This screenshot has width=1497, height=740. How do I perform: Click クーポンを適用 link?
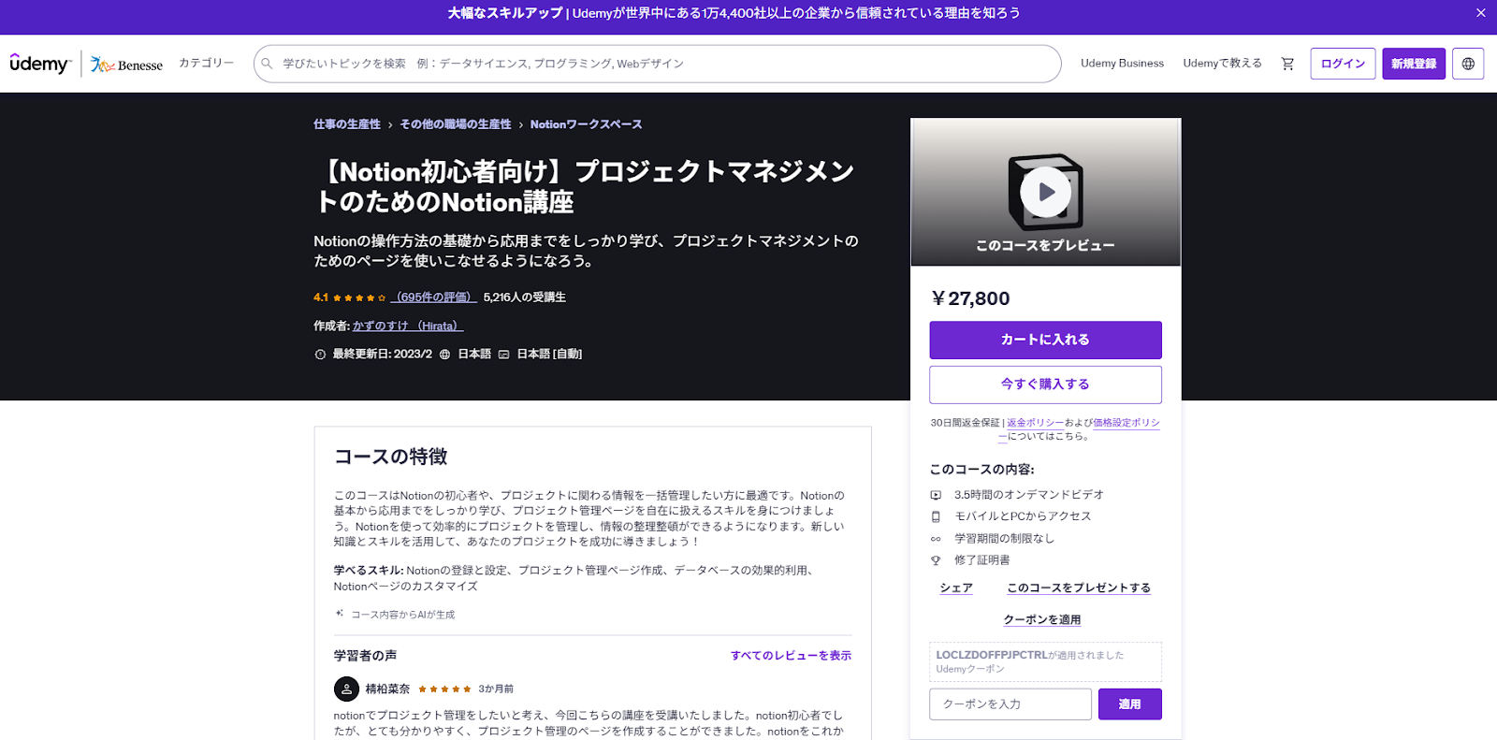[1042, 619]
